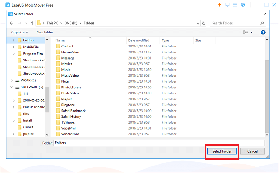Select the Movies folder
279x173 pixels.
click(x=66, y=64)
